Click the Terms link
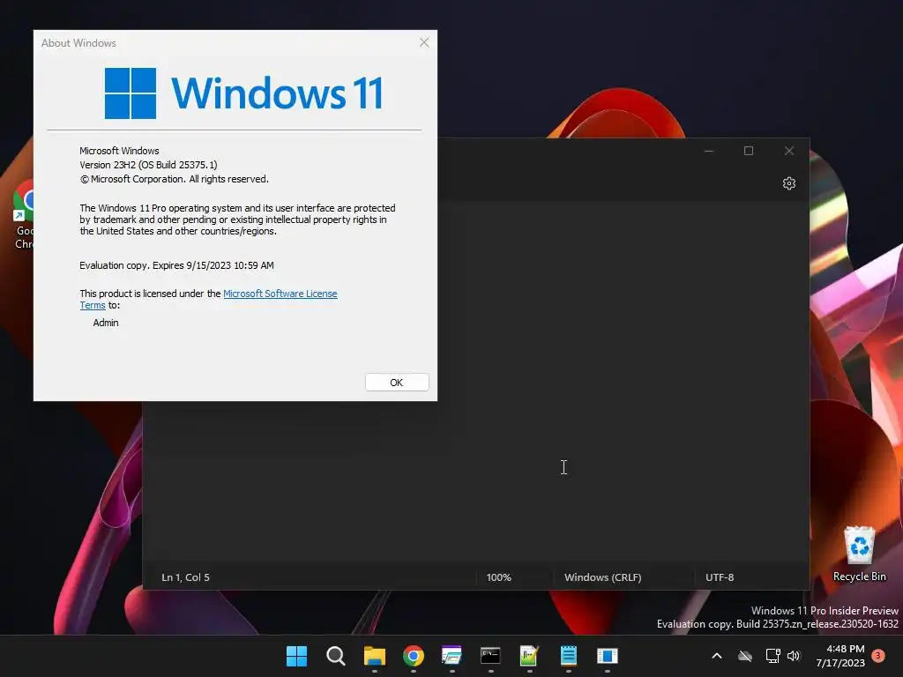The height and width of the screenshot is (677, 903). click(93, 305)
